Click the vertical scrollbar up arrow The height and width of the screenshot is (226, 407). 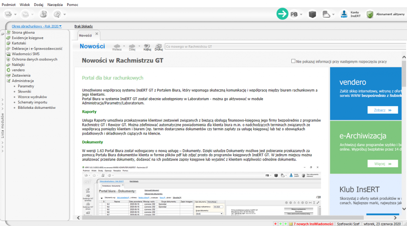[x=404, y=57]
